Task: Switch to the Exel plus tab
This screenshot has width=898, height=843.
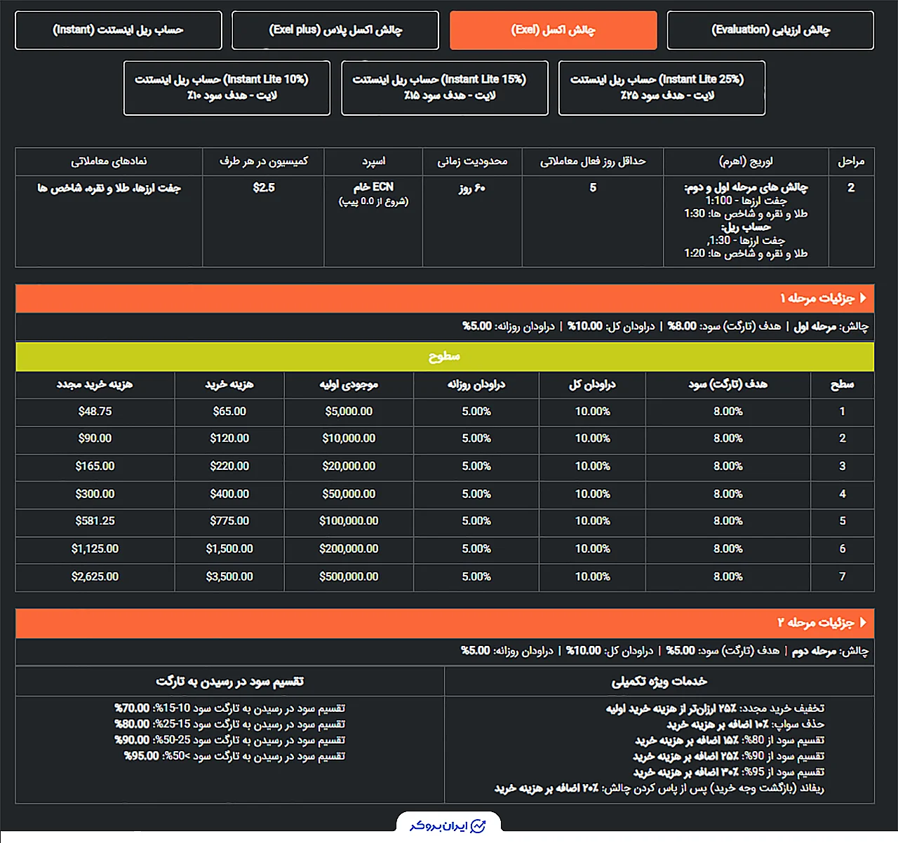Action: [x=335, y=30]
